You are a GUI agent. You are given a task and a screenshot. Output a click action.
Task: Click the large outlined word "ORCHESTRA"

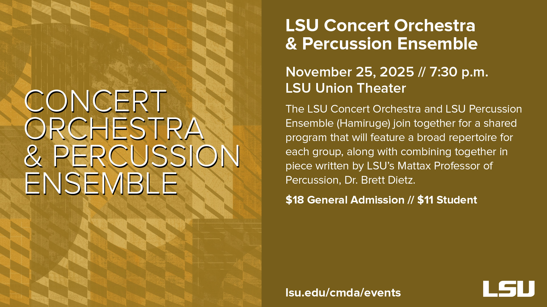115,129
